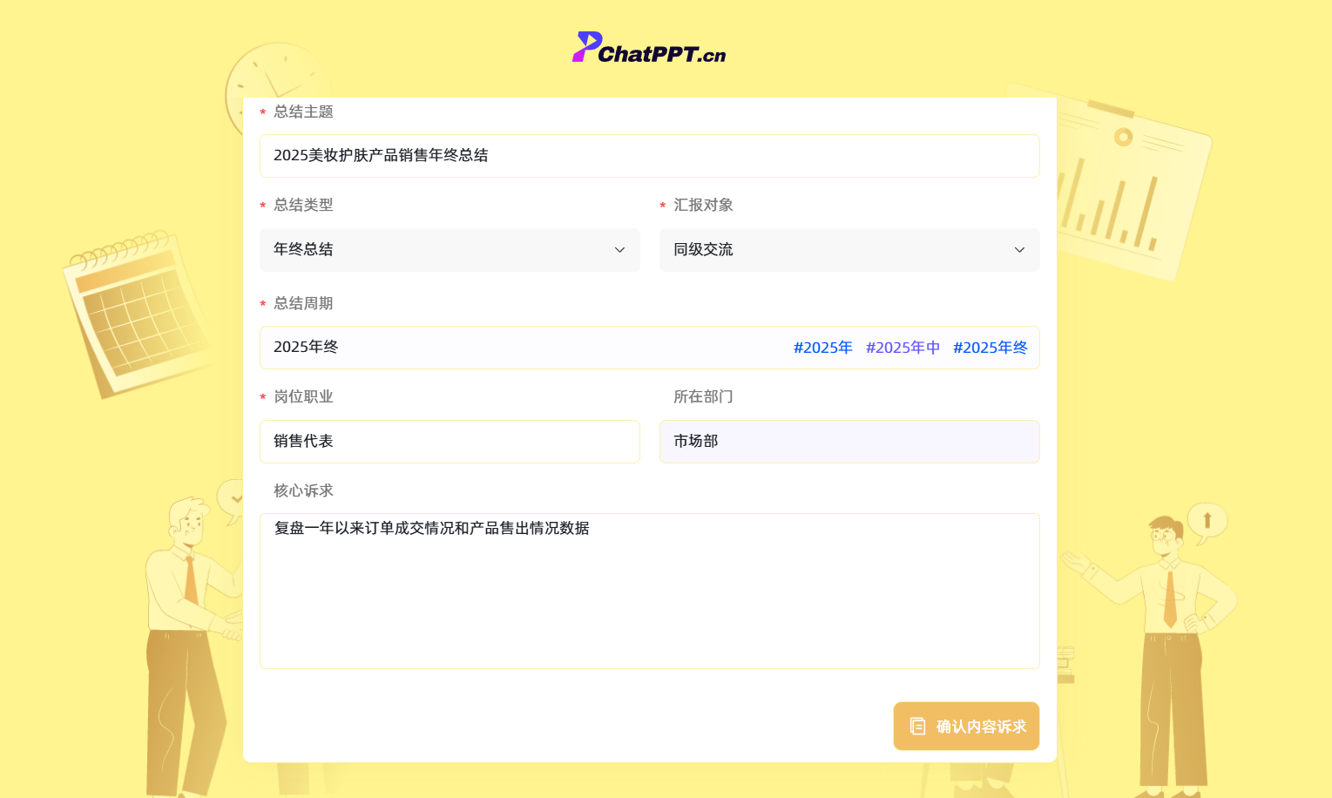Click the document icon on the 确认内容诉求 button

(x=917, y=726)
